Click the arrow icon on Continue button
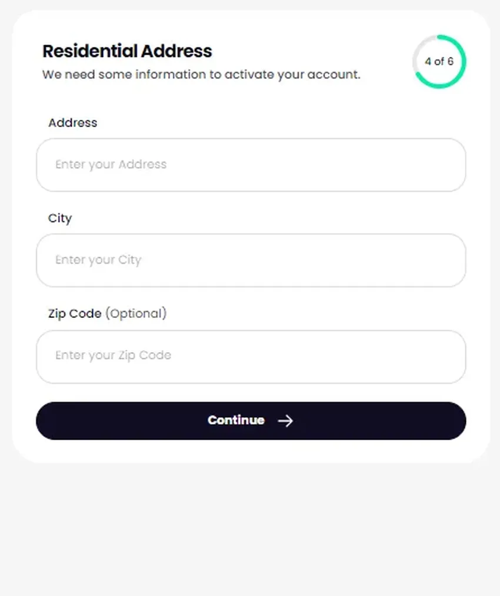This screenshot has height=596, width=500. [285, 420]
